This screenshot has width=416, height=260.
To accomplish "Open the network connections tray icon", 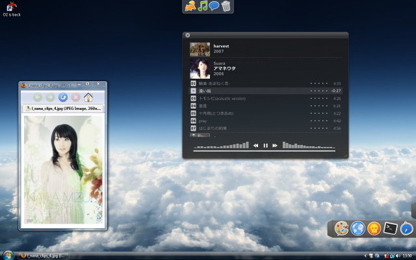I will (392, 255).
